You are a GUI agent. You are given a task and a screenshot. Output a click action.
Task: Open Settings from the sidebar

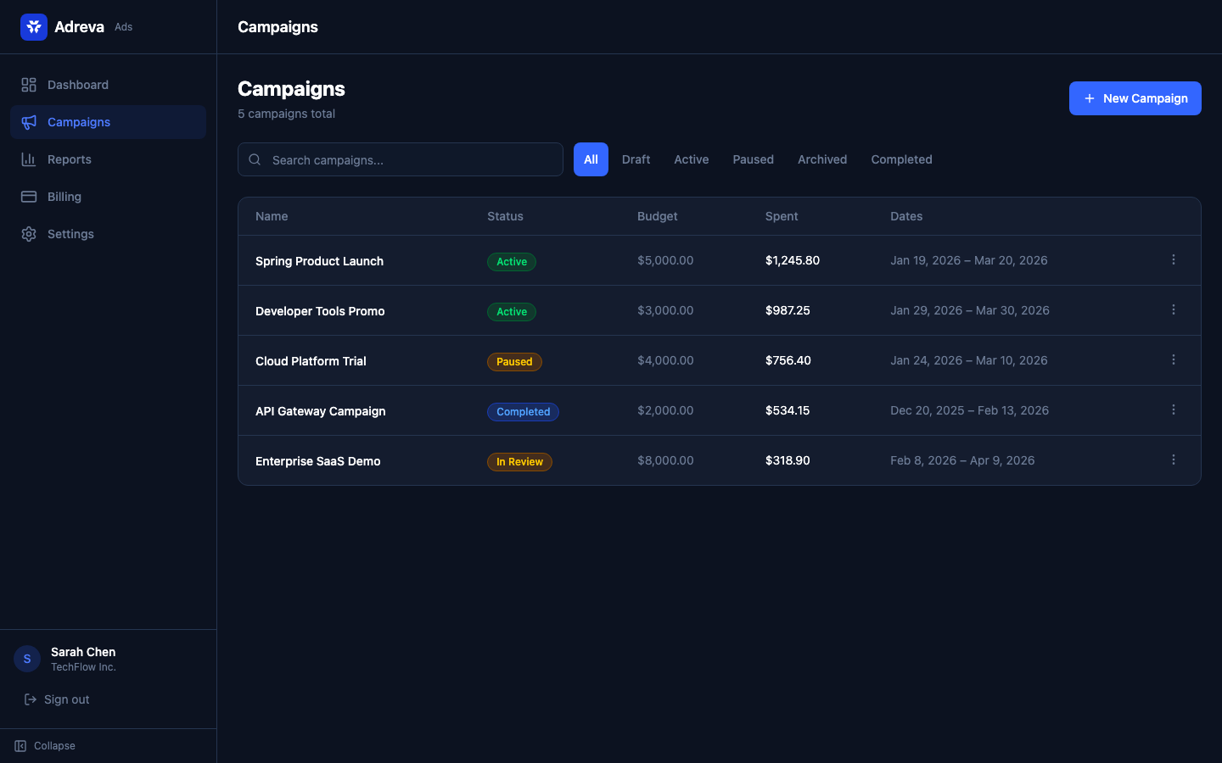click(x=70, y=234)
